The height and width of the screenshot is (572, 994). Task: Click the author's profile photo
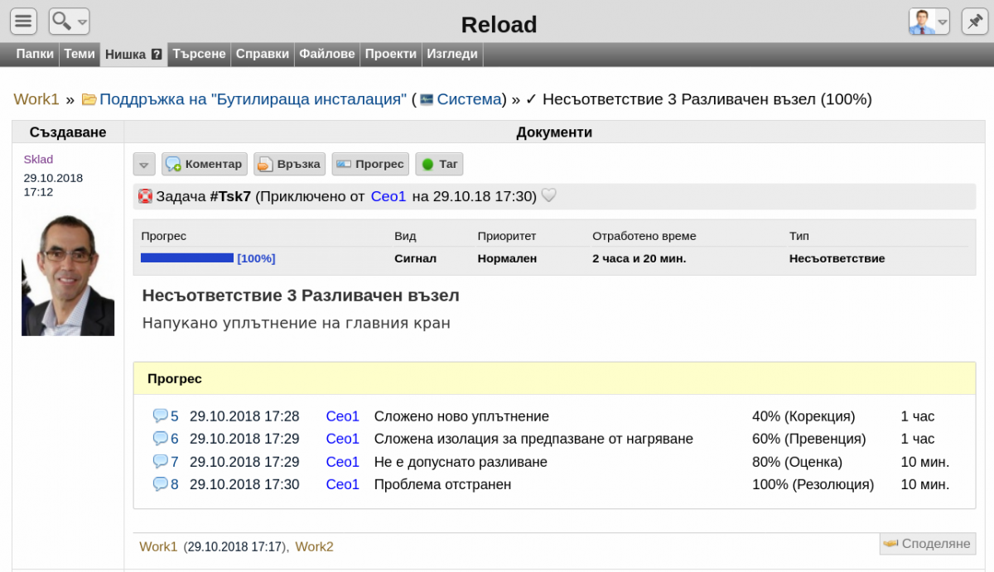click(68, 275)
